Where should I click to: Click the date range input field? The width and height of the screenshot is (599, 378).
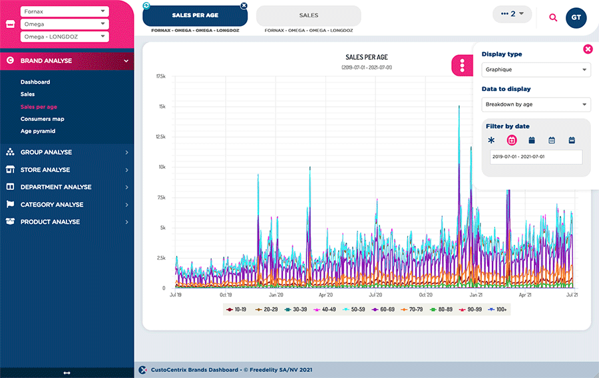click(536, 157)
